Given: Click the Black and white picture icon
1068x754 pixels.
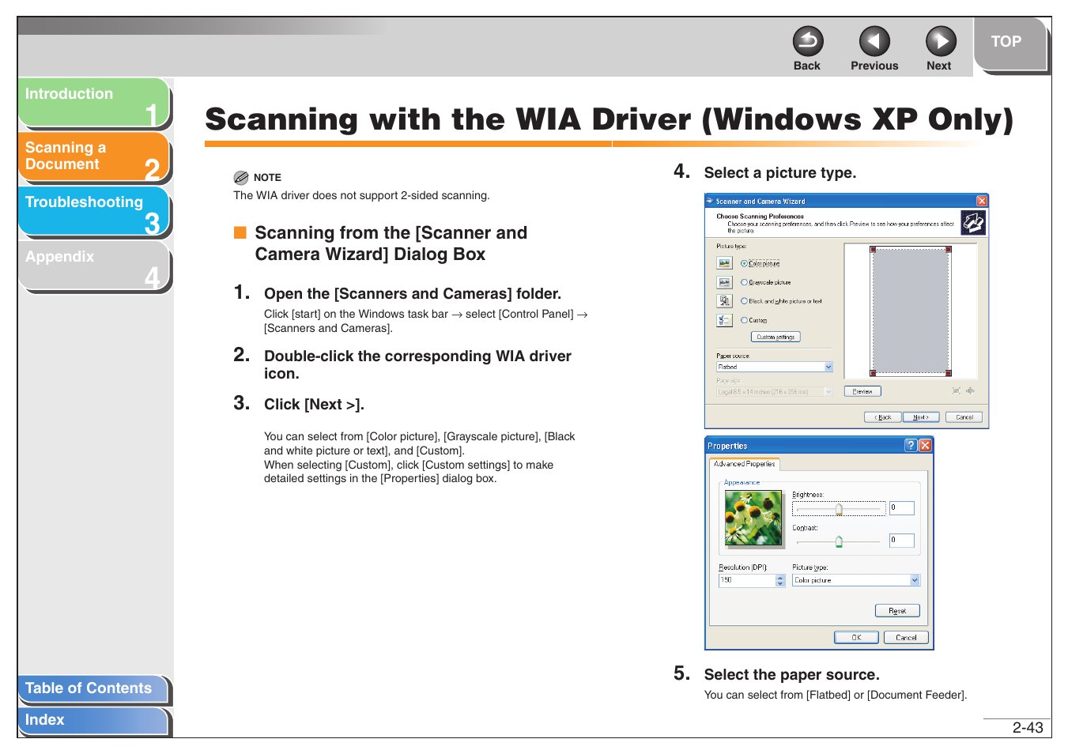Looking at the screenshot, I should [x=724, y=301].
